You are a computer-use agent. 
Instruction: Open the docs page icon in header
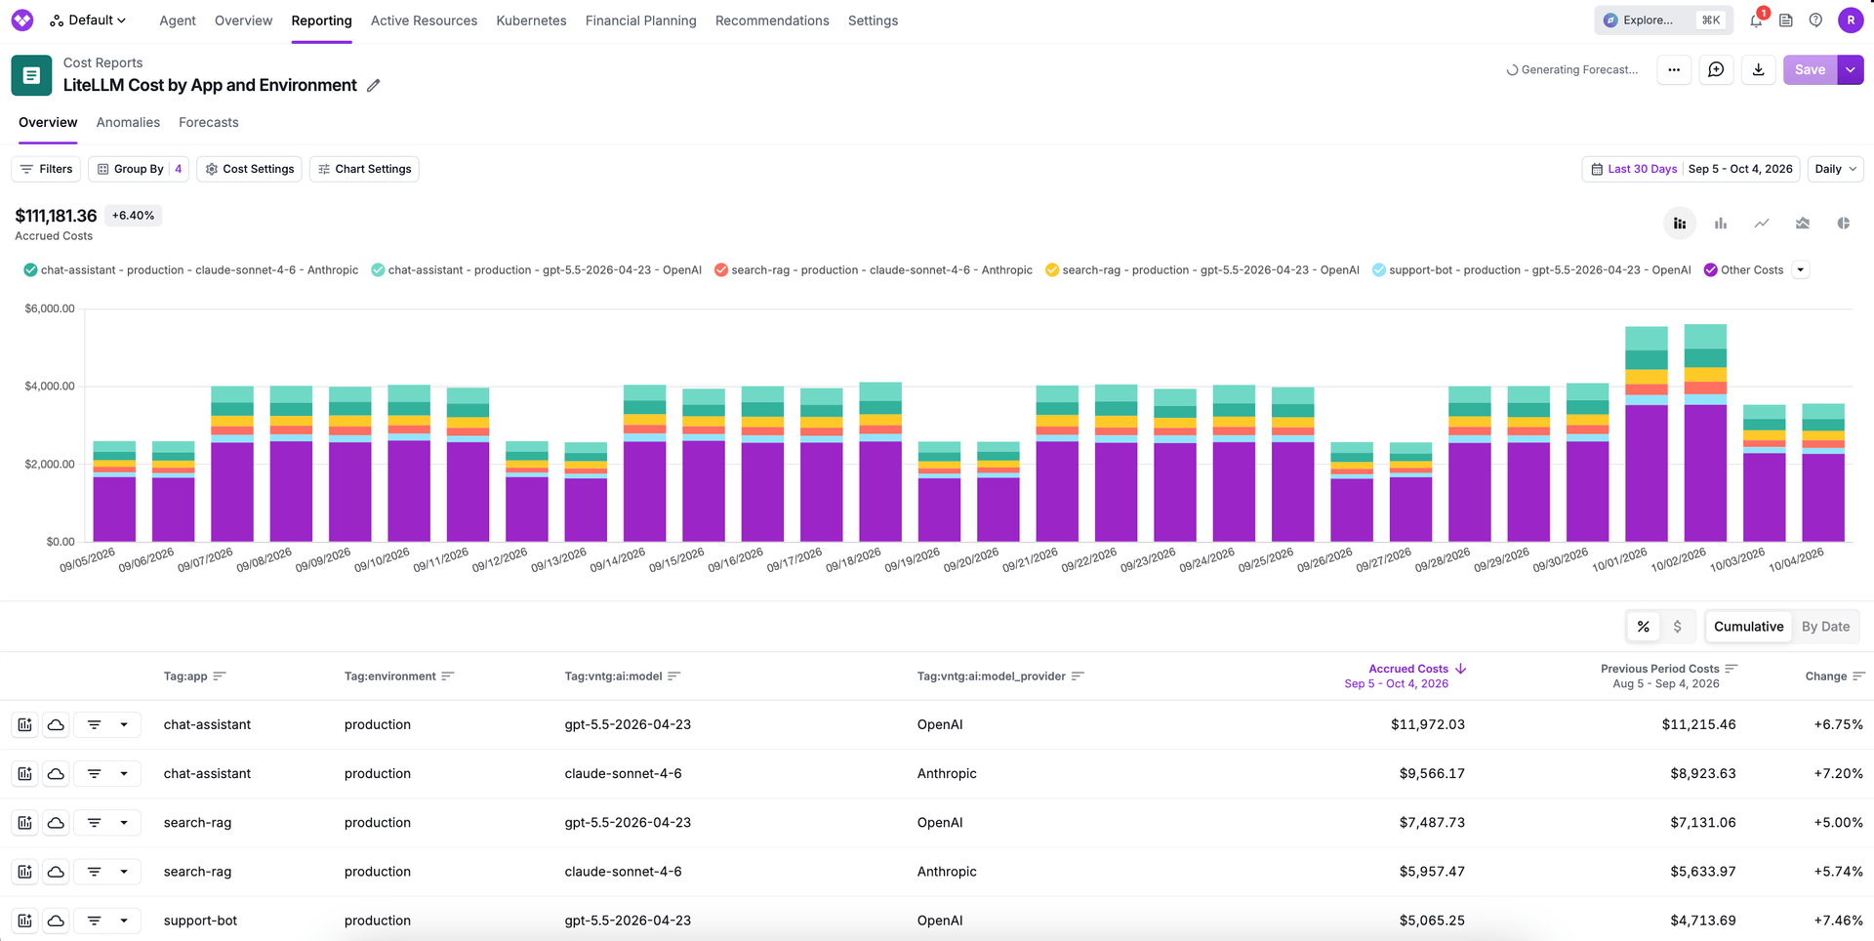tap(1786, 20)
